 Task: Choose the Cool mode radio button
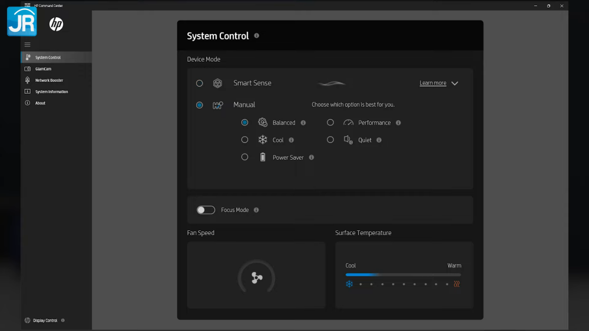coord(244,140)
